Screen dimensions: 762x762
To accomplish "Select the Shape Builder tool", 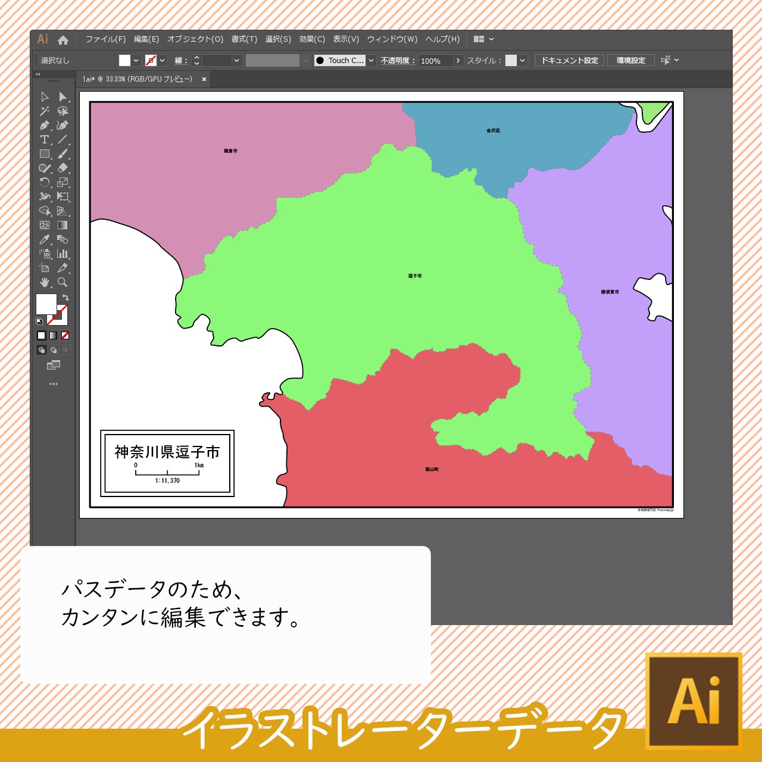I will coord(45,211).
